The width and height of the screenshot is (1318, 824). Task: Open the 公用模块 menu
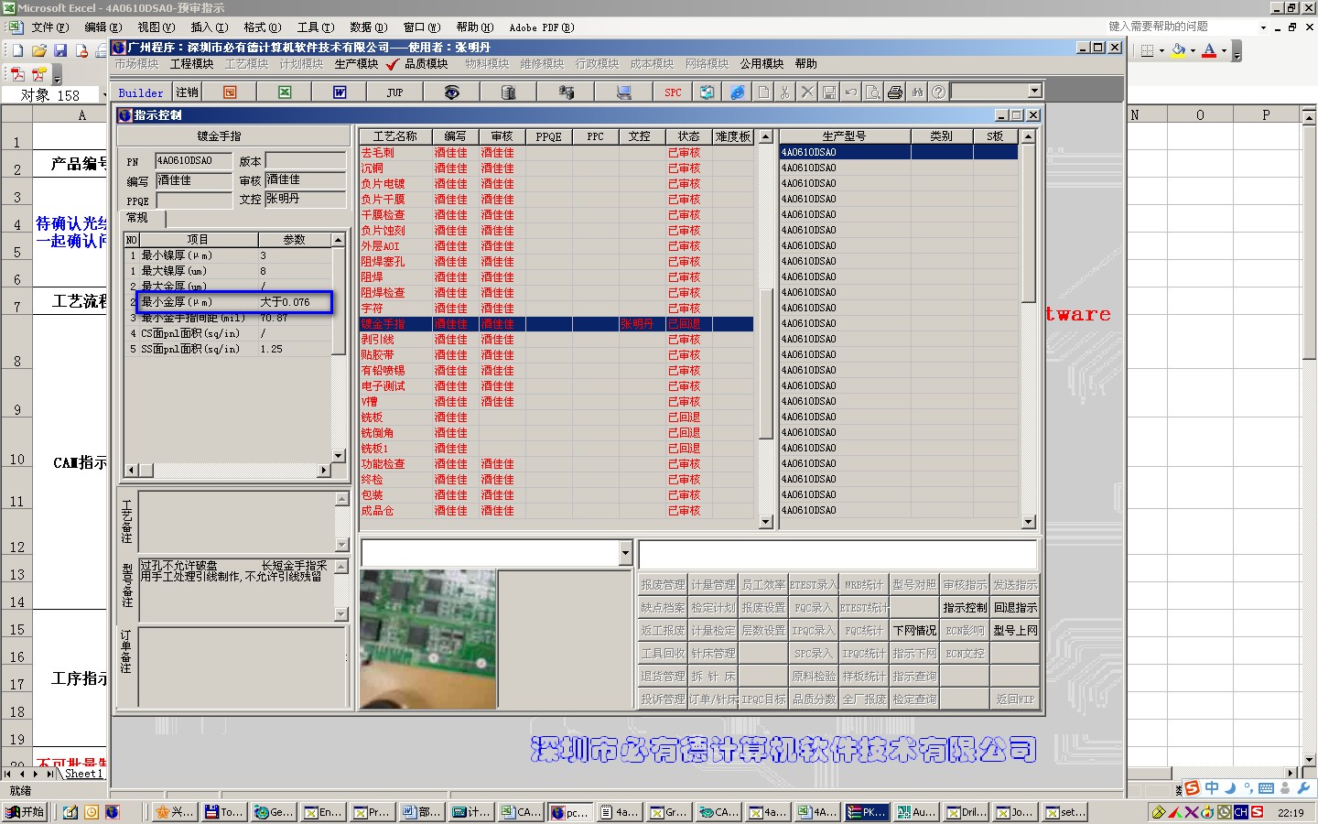tap(762, 64)
